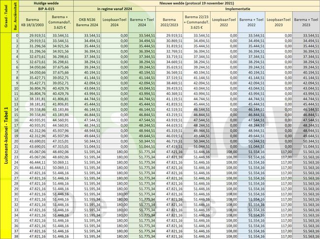Screen dimensions: 320x239
Task: Select LoopbaanToel 2024 value 0,00 in row 9
Action: 115,83
